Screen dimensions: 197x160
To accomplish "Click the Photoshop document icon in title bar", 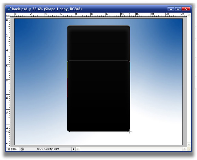I will point(9,9).
